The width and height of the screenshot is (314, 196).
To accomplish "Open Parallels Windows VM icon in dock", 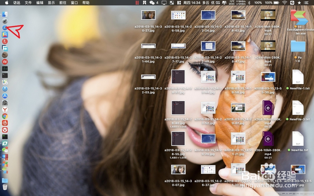I will tap(5, 157).
